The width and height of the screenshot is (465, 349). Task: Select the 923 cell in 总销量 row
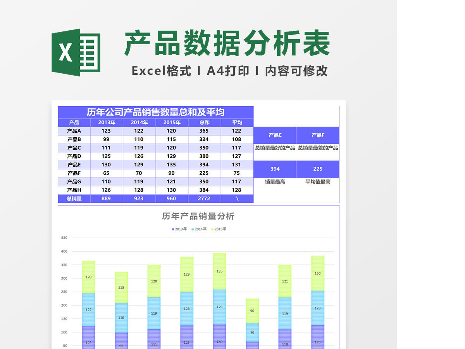tap(139, 199)
